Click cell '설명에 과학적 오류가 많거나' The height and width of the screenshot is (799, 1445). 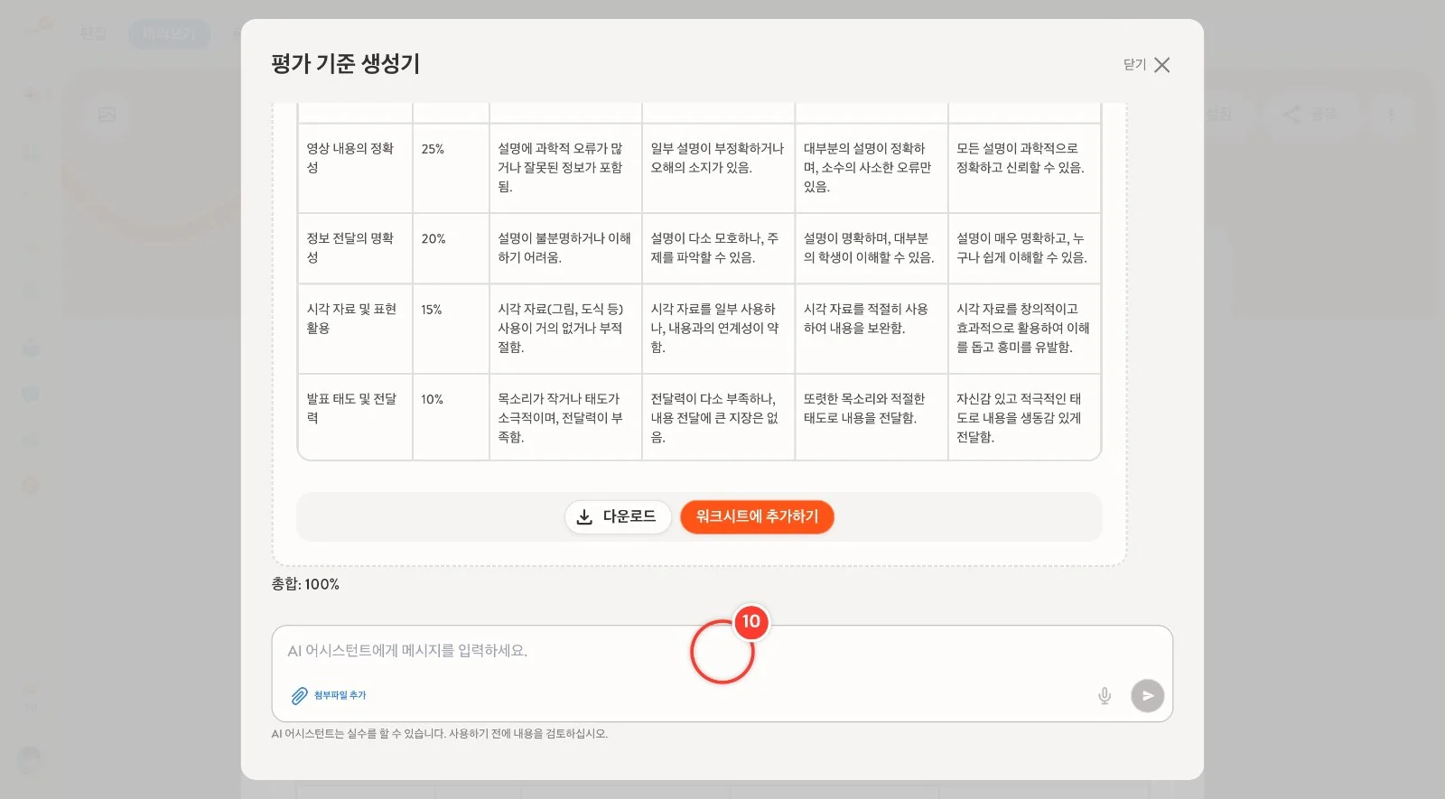click(x=565, y=168)
